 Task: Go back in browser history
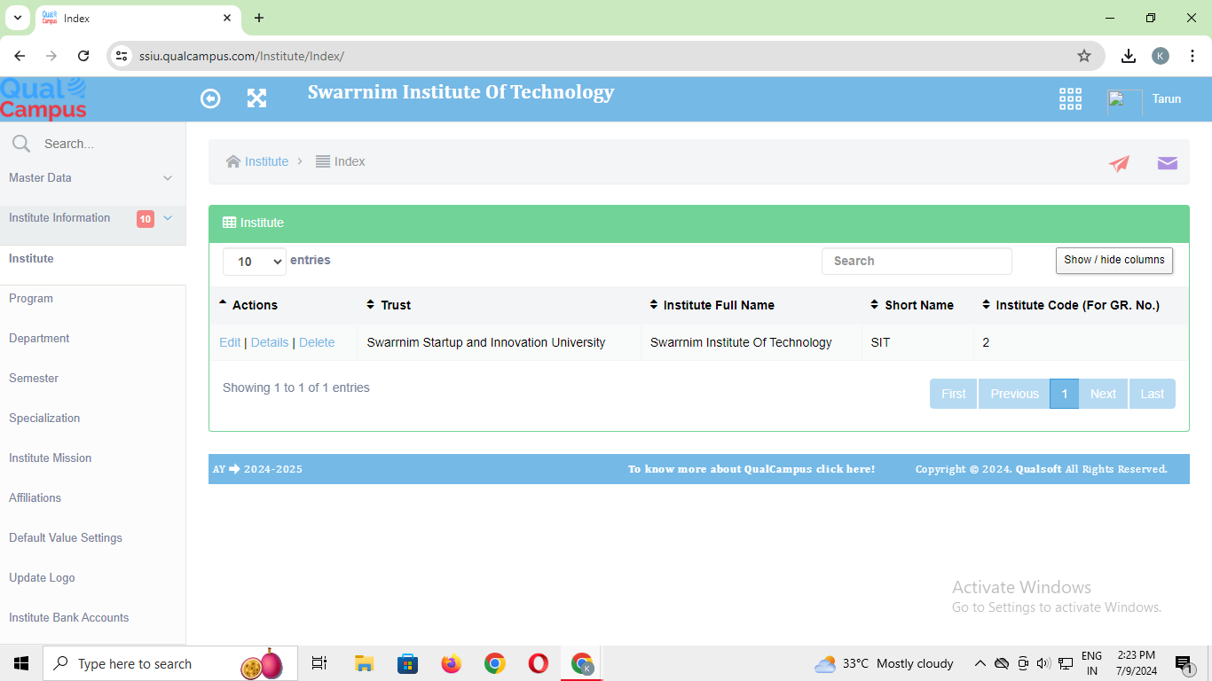(20, 56)
